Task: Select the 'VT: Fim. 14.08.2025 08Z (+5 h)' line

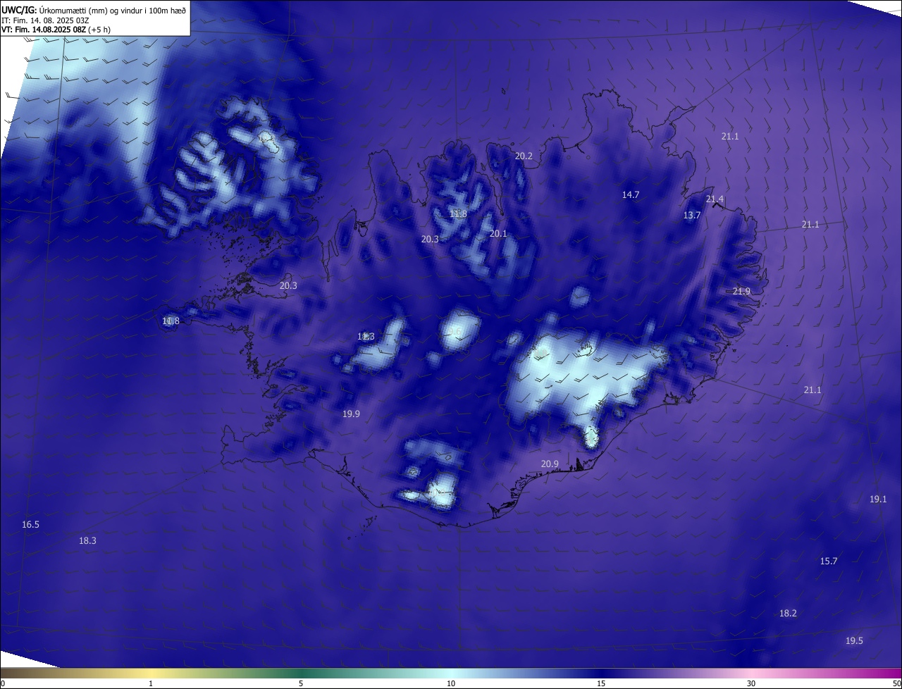Action: click(x=56, y=30)
